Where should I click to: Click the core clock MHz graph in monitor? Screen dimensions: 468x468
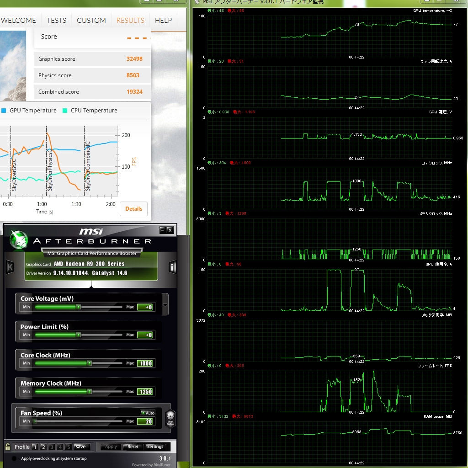(x=329, y=188)
